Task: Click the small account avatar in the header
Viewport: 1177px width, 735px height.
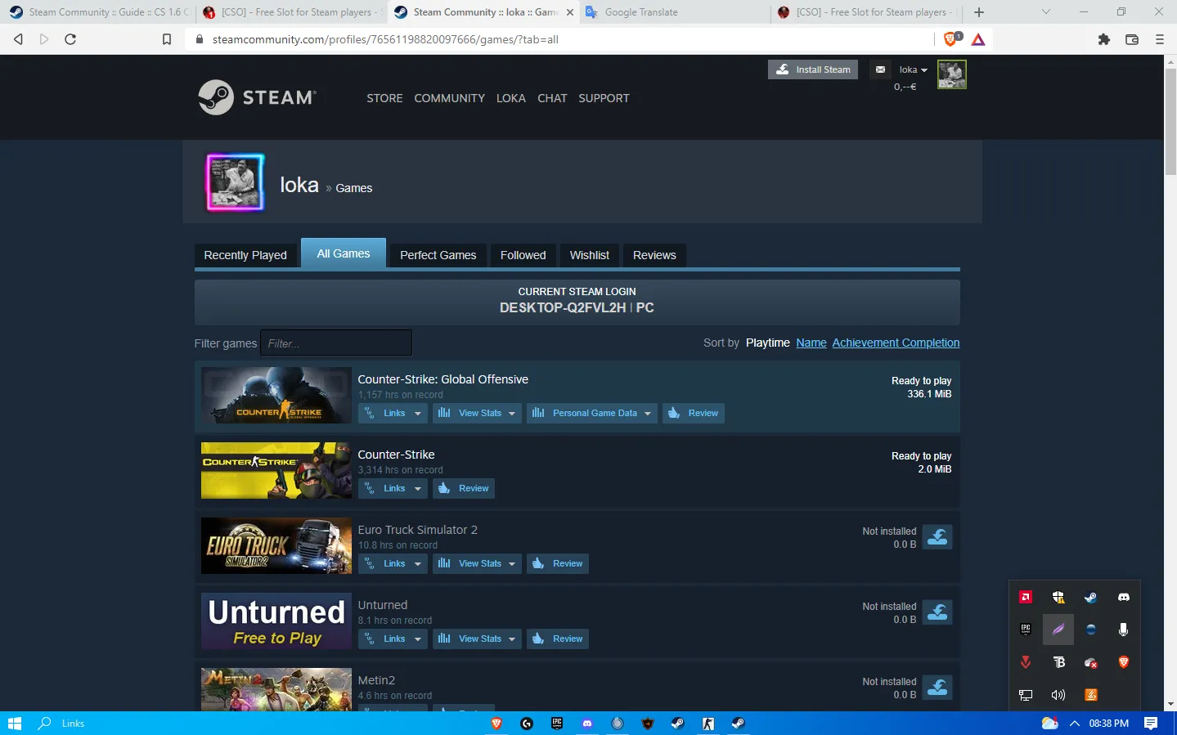Action: [951, 74]
